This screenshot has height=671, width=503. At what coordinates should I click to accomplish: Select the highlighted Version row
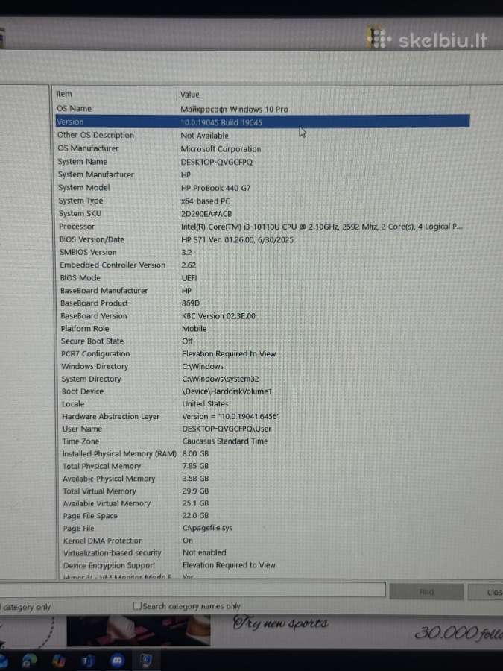point(262,122)
